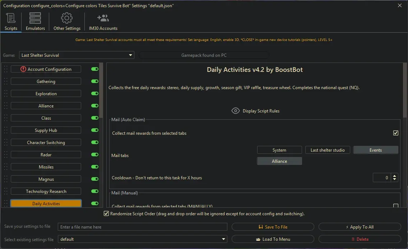Deselect the Alliance mail tab button
Screen dimensions: 408x249
coord(279,161)
